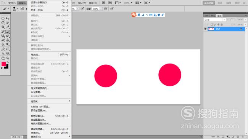
Task: Toggle airbrush mode in options bar
Action: tap(106, 9)
